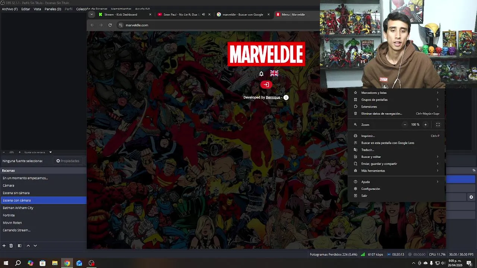Close the marveldle Google search tab
This screenshot has width=477, height=268.
coord(268,15)
